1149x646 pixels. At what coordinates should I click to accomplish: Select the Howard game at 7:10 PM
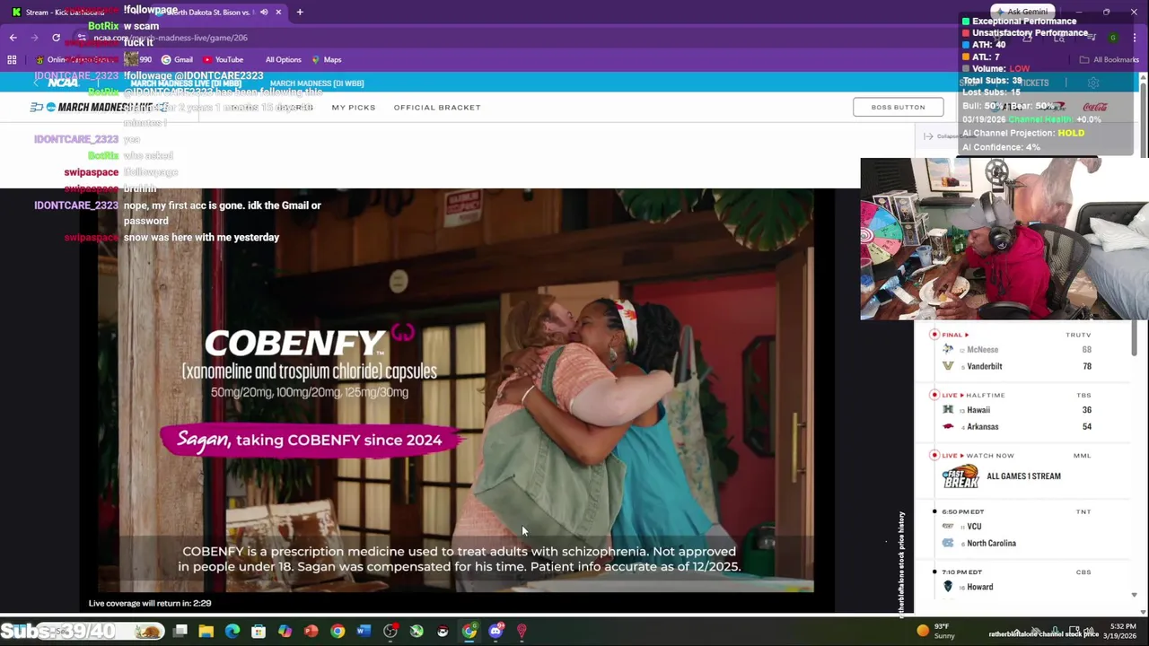tap(1021, 581)
